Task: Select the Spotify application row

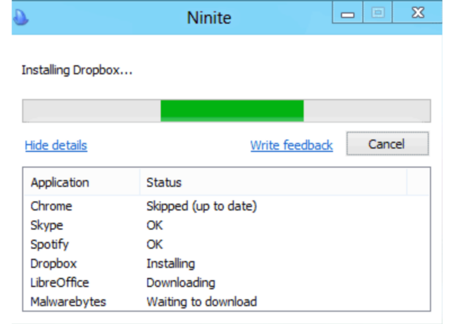Action: pos(226,244)
